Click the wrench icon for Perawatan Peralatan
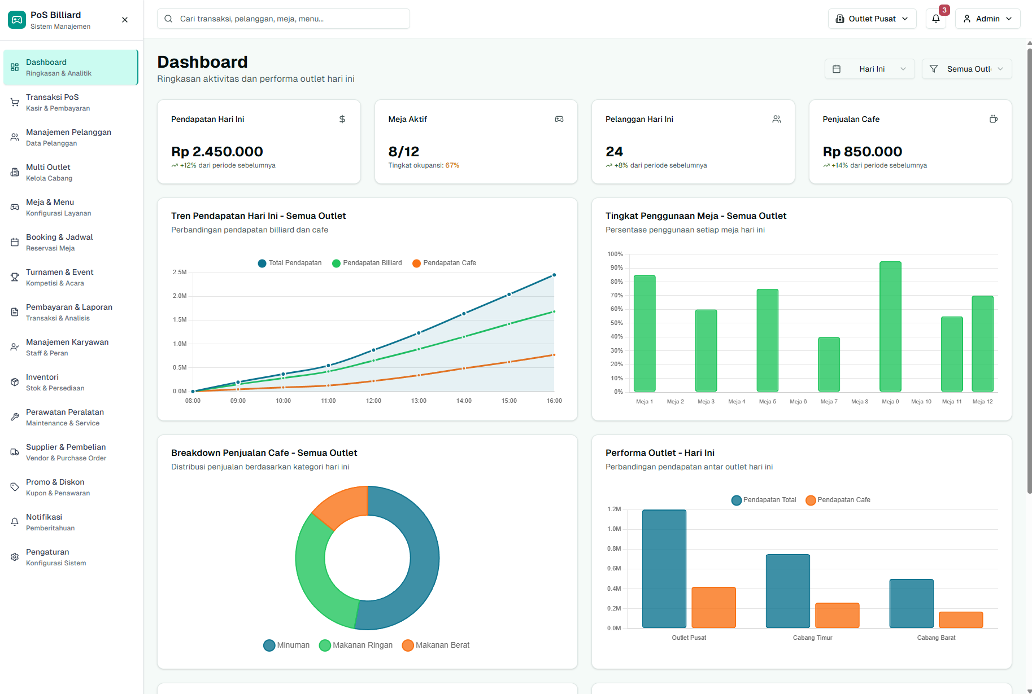1032x694 pixels. tap(15, 418)
